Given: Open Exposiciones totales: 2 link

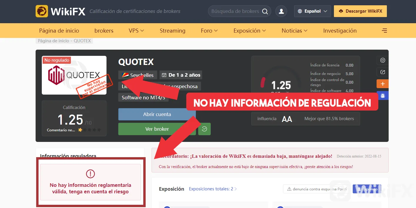Looking at the screenshot, I should [213, 189].
